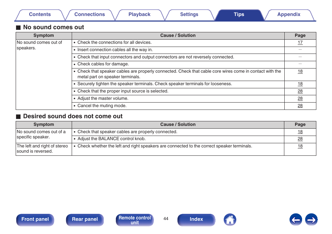Open the Front panel button
332x234 pixels.
pos(35,220)
